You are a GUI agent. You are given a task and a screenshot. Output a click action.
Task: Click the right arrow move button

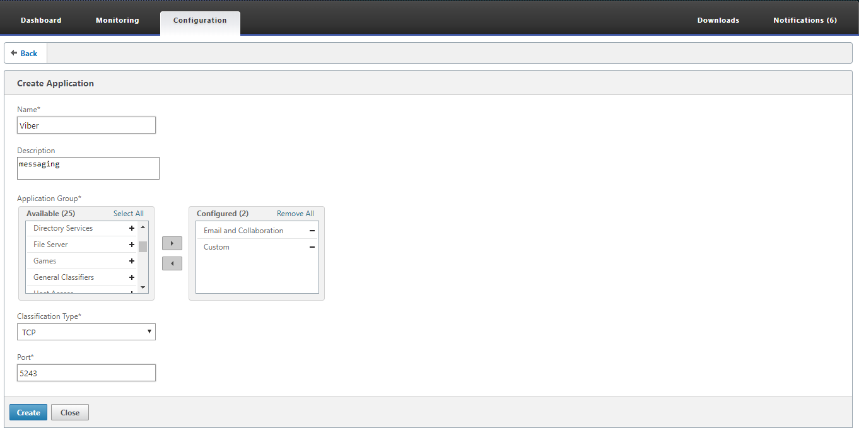pos(172,243)
